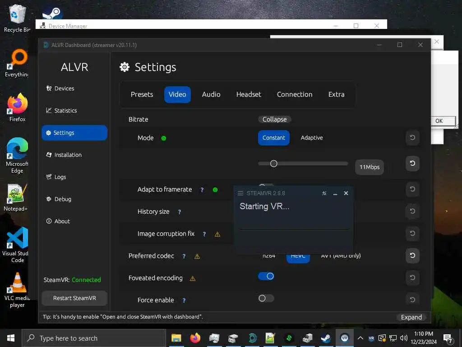Click the Foveated encoding warning icon

pyautogui.click(x=192, y=278)
